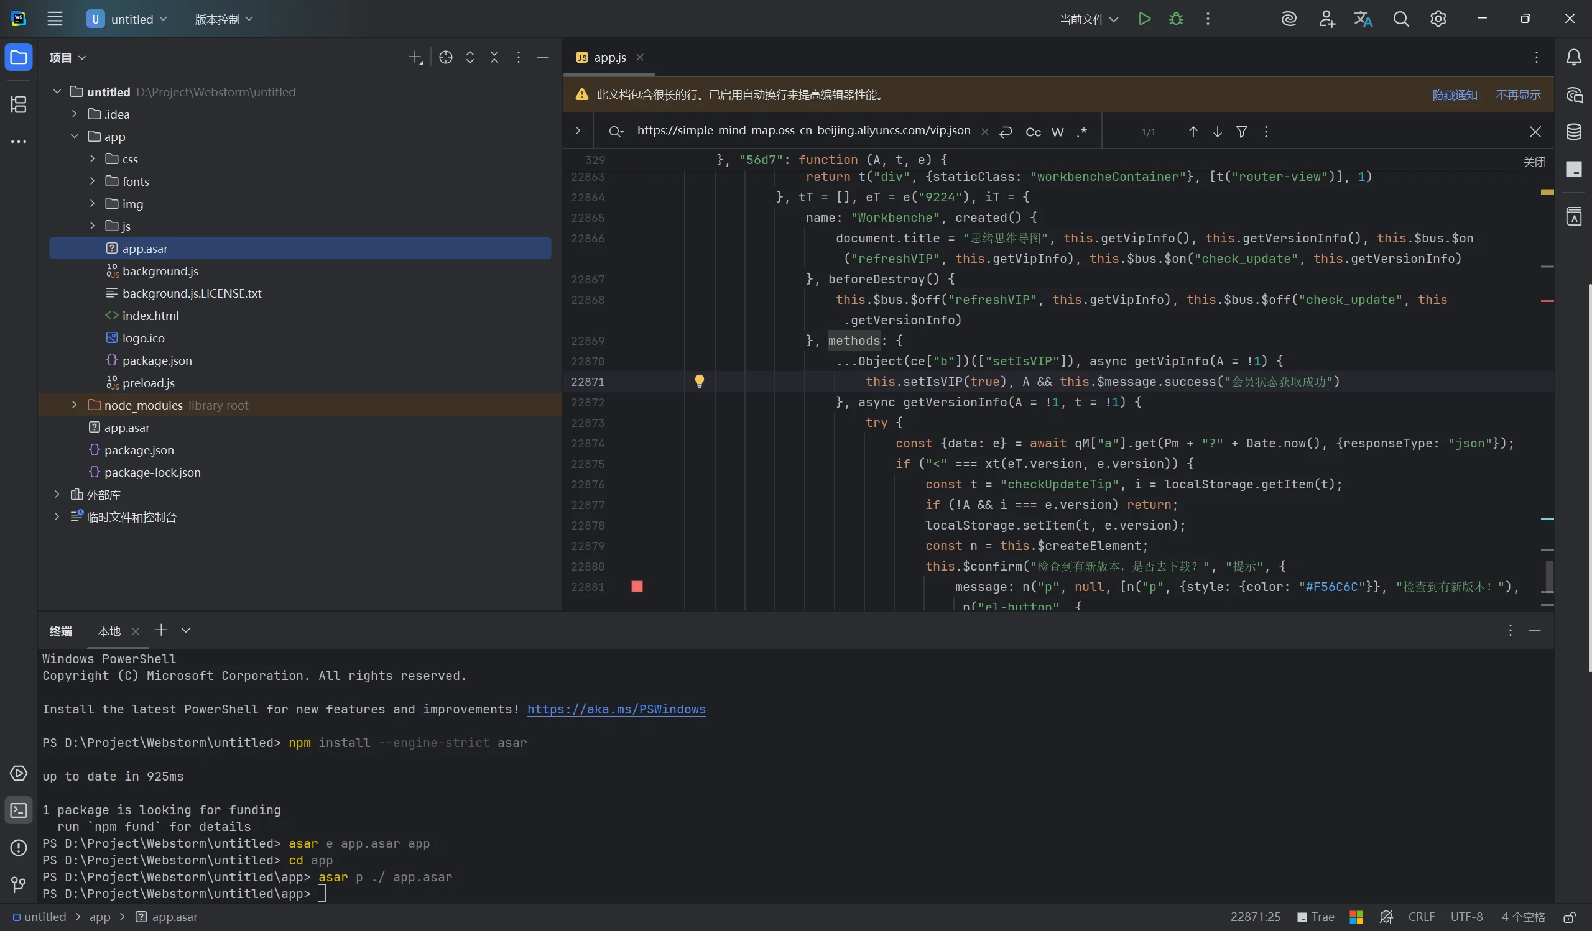The height and width of the screenshot is (931, 1592).
Task: Select the 本地 terminal tab
Action: click(109, 631)
